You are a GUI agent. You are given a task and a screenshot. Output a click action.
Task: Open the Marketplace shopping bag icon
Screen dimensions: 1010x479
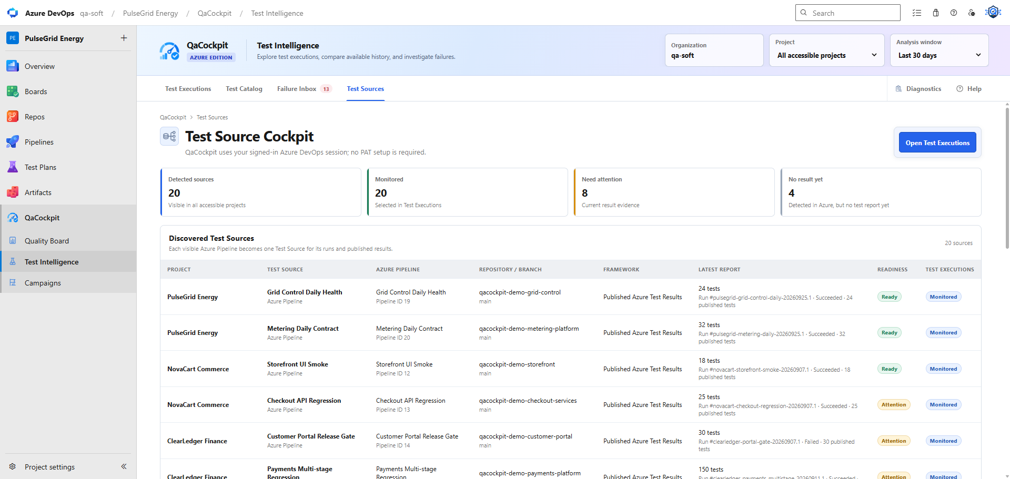(936, 13)
